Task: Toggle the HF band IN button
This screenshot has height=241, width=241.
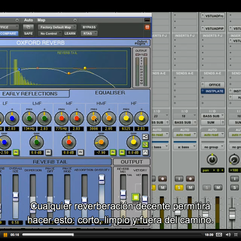Action: pyautogui.click(x=122, y=152)
